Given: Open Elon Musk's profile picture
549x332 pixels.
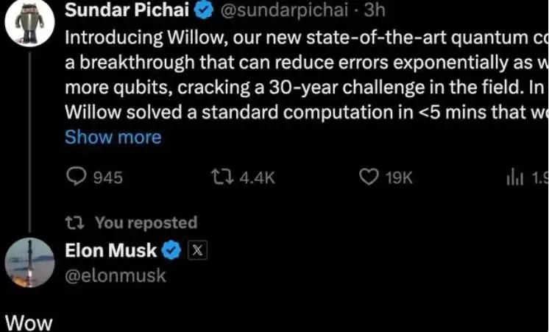Looking at the screenshot, I should tap(28, 263).
